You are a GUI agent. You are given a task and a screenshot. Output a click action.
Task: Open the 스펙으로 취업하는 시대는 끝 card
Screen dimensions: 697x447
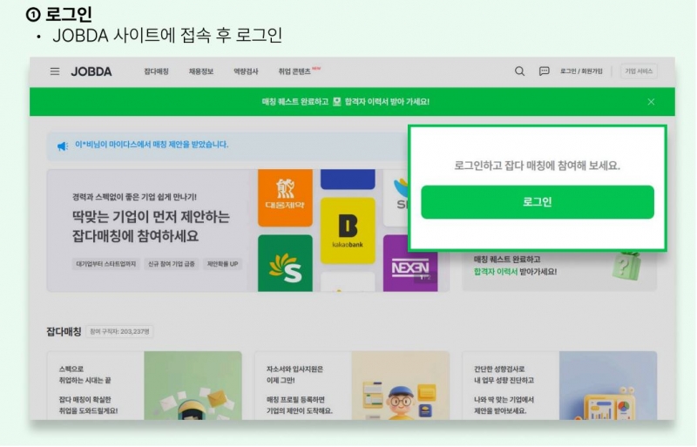pos(145,386)
